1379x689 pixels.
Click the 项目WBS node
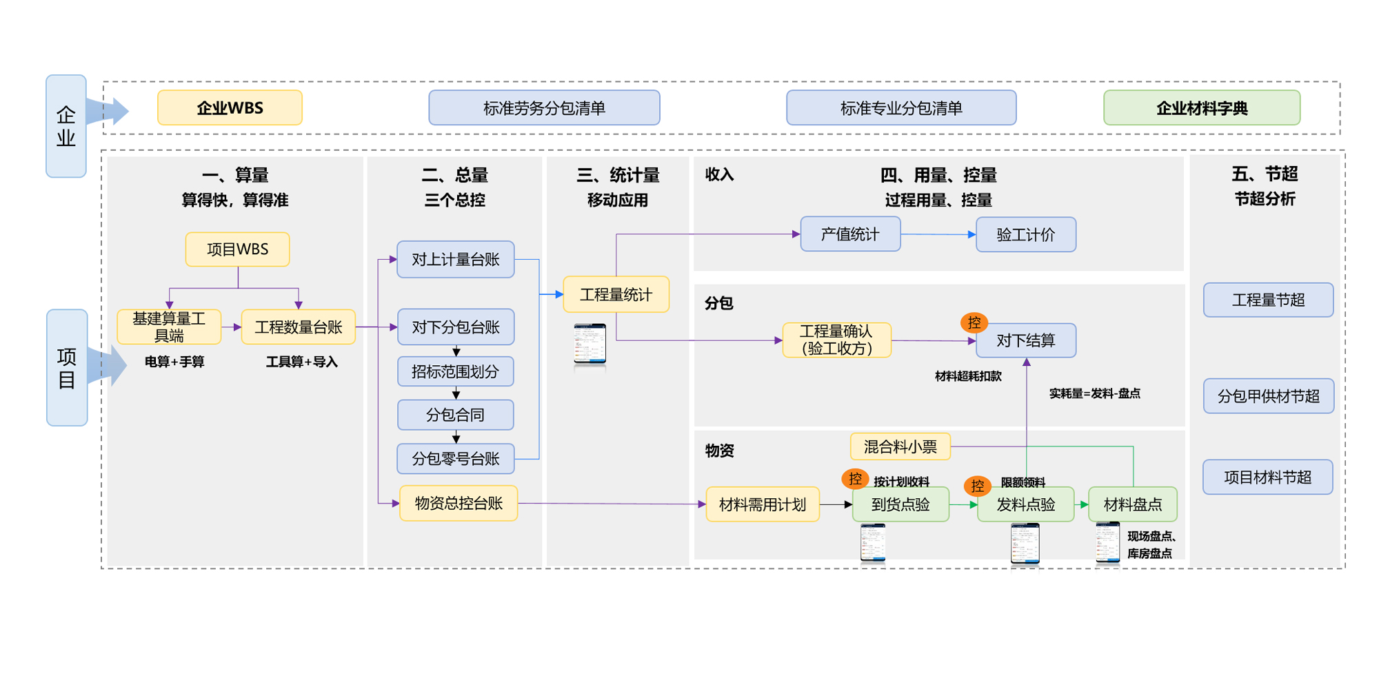pyautogui.click(x=237, y=249)
